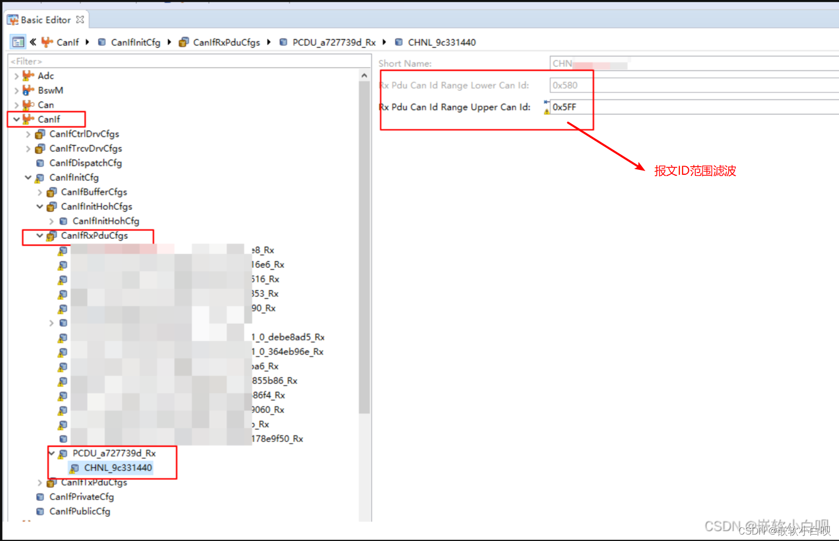Expand the Adc module node
The height and width of the screenshot is (541, 839).
pos(16,76)
